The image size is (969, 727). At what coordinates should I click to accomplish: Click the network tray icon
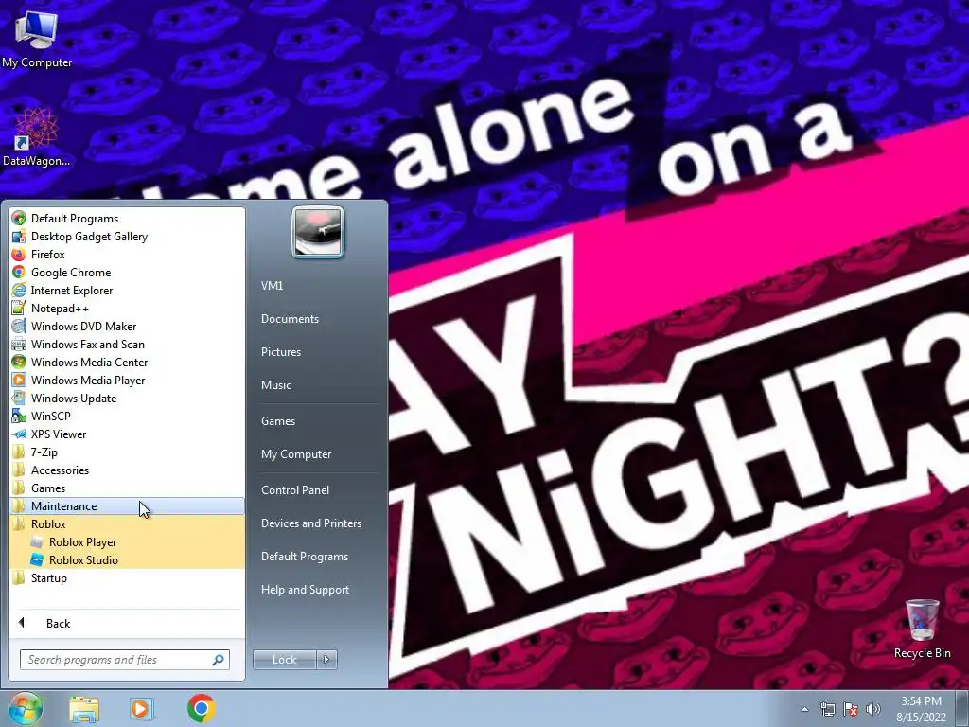(x=827, y=709)
